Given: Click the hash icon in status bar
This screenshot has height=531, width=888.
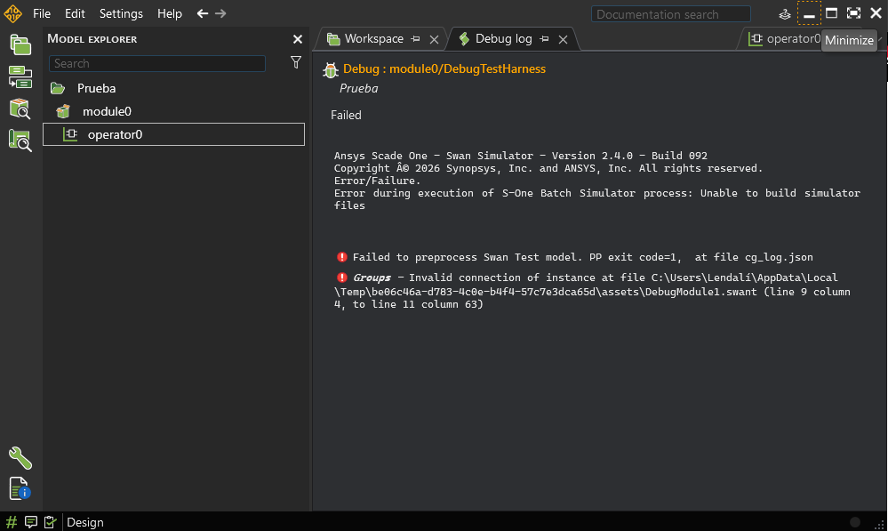Looking at the screenshot, I should [x=12, y=522].
